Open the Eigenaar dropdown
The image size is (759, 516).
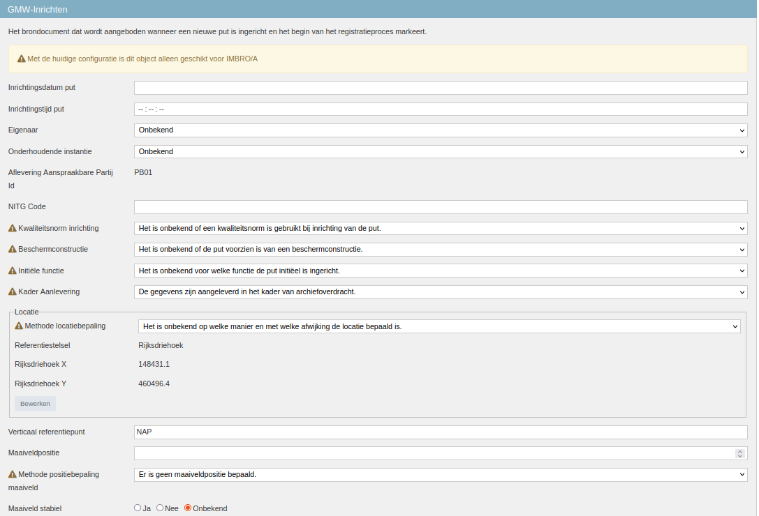(x=440, y=130)
